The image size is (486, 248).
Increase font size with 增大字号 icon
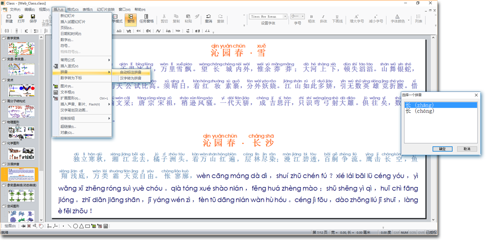point(357,18)
